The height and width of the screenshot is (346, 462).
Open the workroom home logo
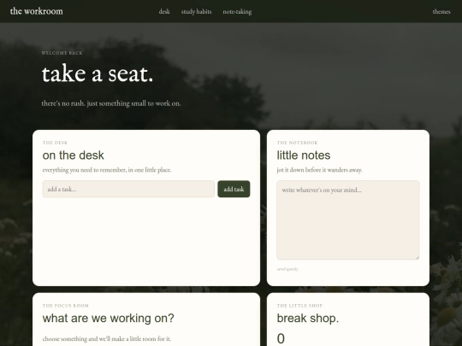click(x=37, y=11)
